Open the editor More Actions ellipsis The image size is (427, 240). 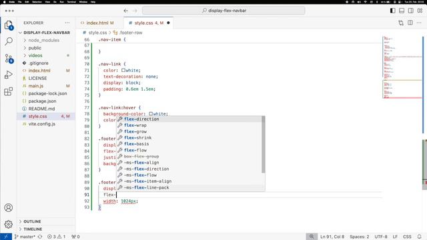pos(419,23)
